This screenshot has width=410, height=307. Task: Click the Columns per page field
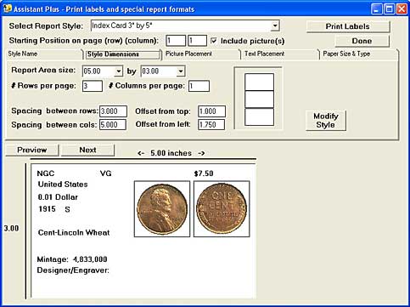[199, 86]
